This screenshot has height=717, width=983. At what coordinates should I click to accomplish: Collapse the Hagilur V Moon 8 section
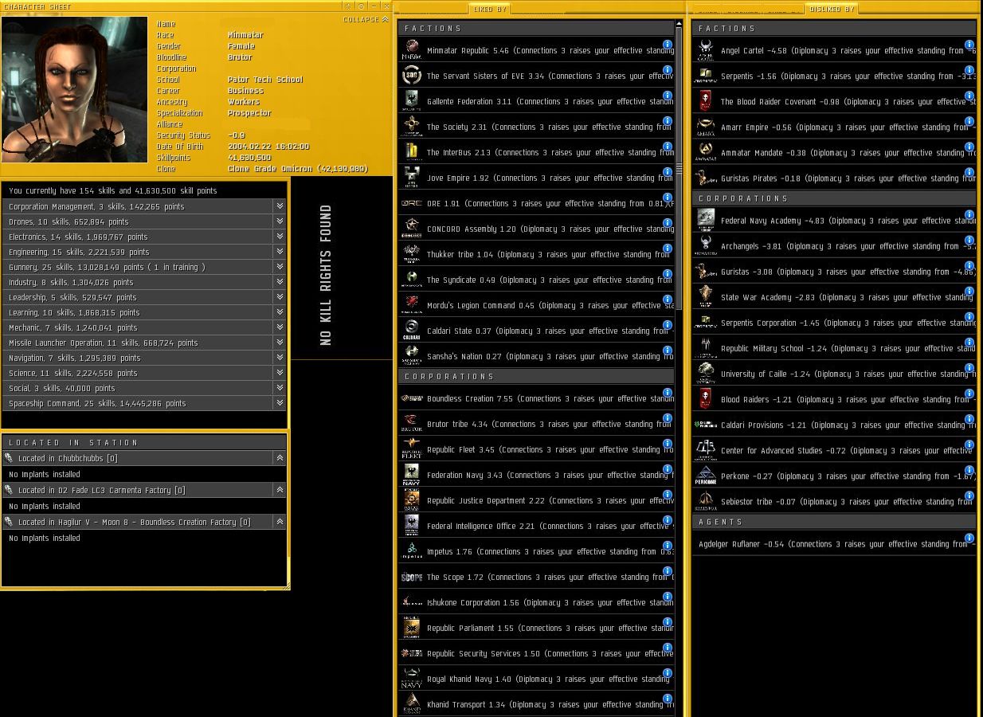point(280,522)
